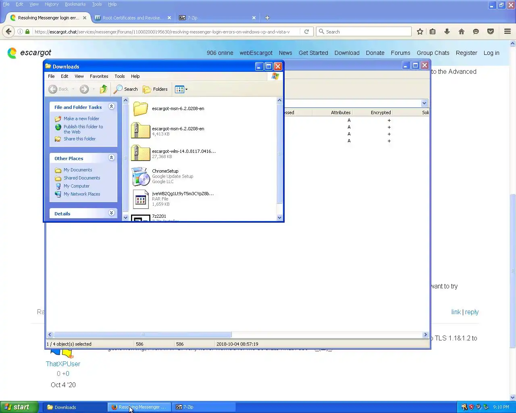The image size is (516, 413).
Task: Click the site information icon in the address bar
Action: (x=20, y=31)
